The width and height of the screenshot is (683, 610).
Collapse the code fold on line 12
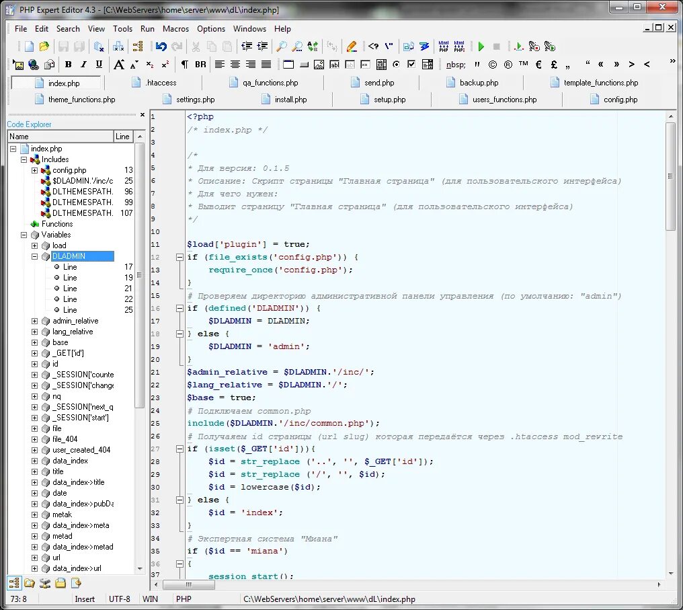click(x=179, y=258)
